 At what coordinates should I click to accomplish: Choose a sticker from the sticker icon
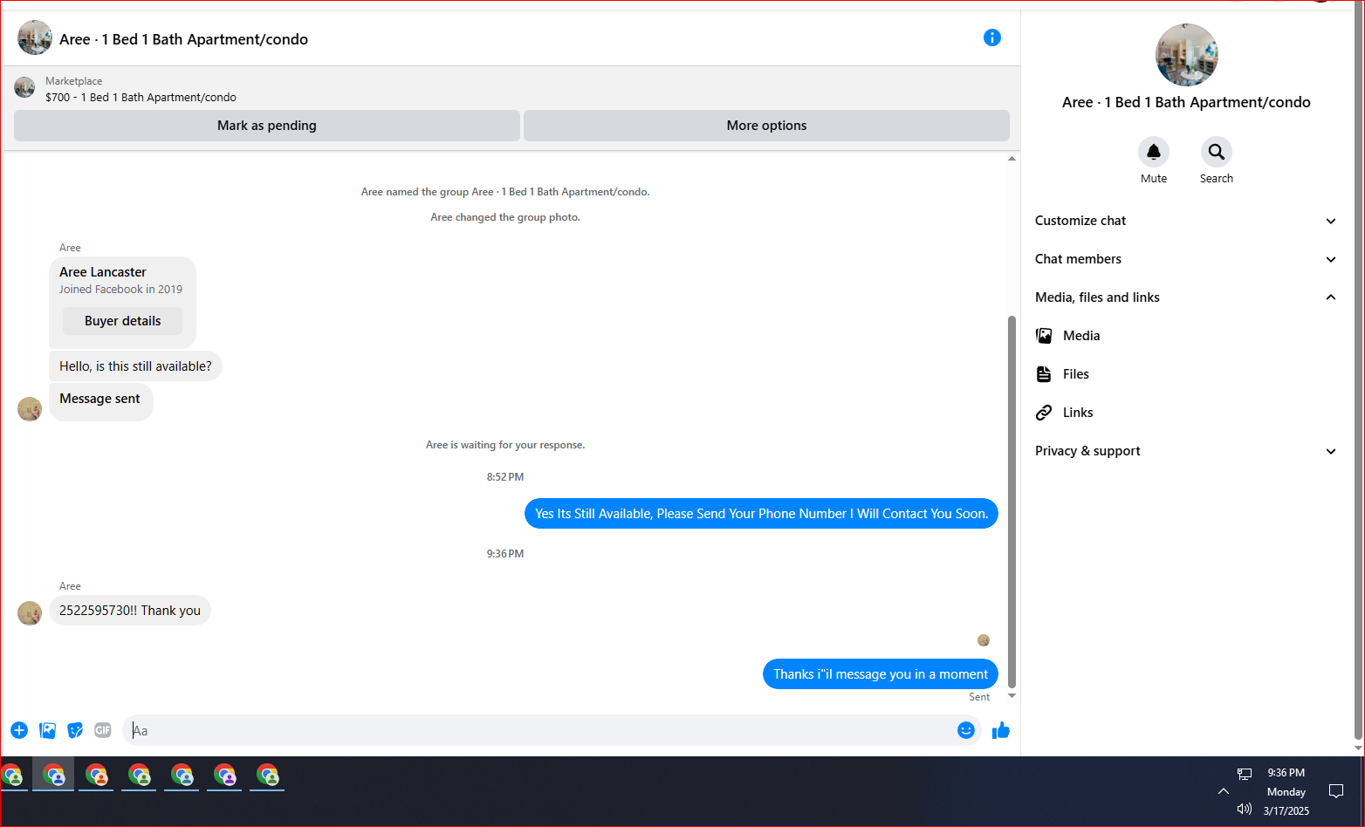[x=75, y=730]
